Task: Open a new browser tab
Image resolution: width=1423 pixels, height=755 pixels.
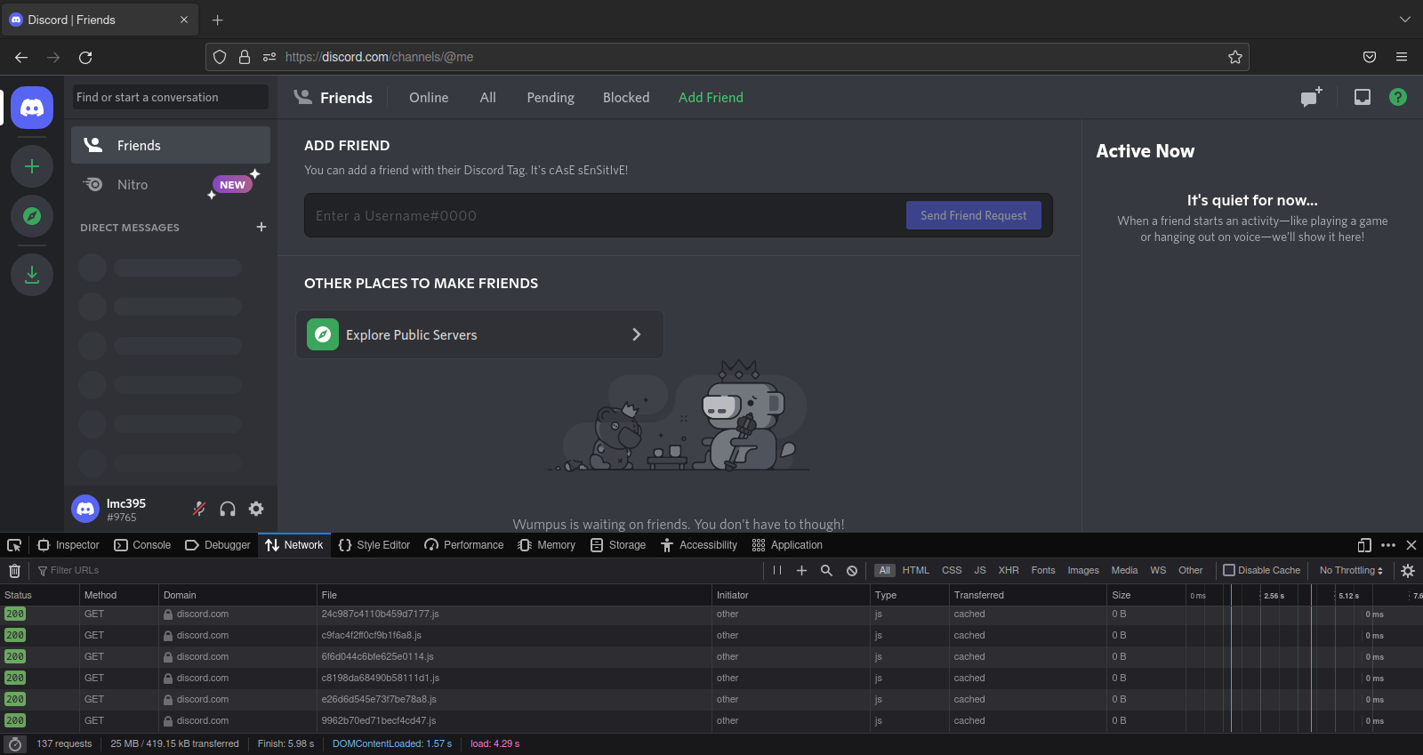Action: tap(218, 20)
